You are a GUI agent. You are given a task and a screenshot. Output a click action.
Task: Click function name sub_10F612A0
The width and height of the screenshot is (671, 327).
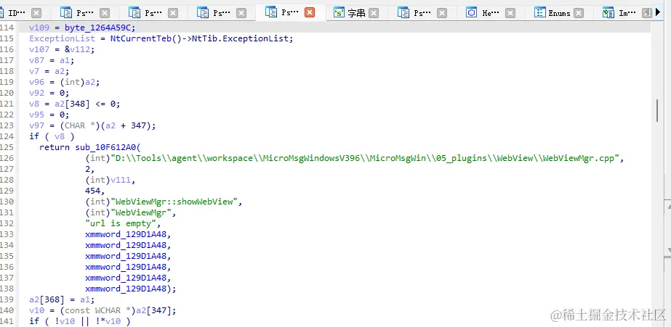click(105, 147)
